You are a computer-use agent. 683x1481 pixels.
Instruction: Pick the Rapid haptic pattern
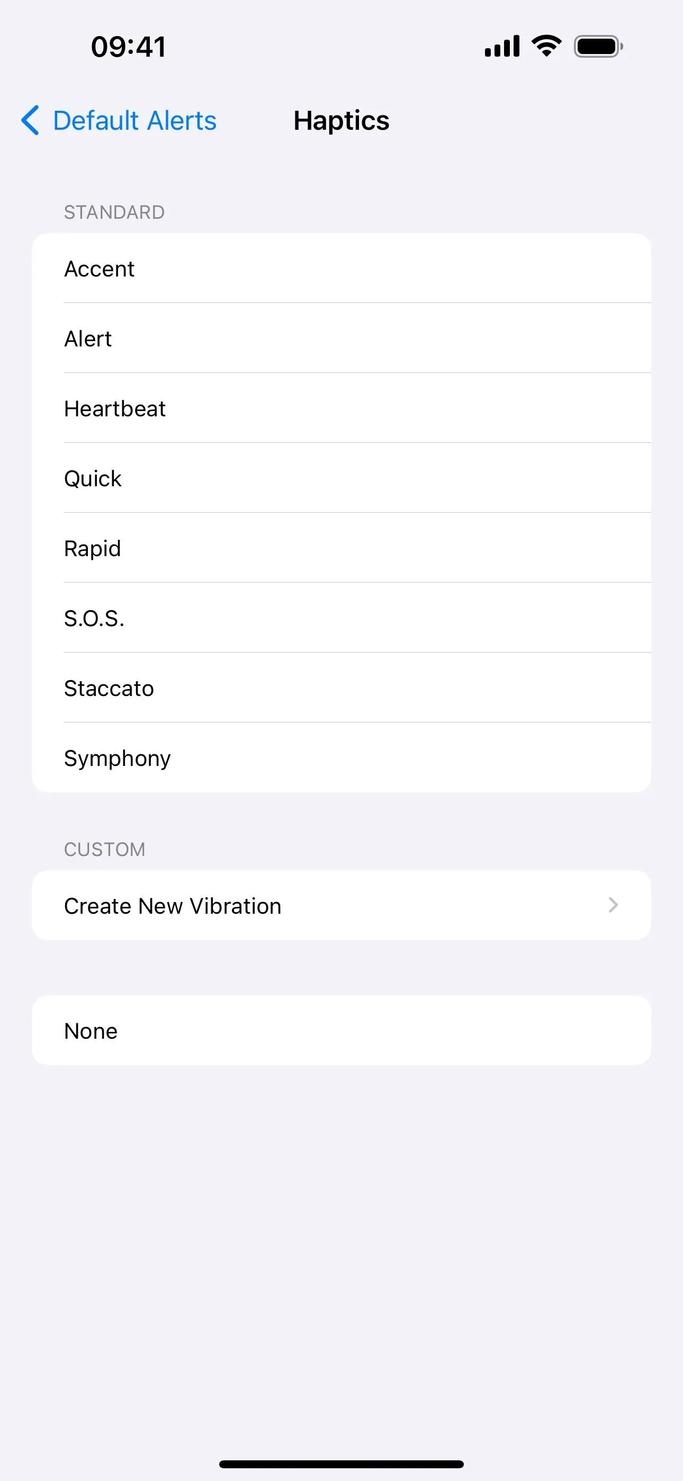(x=341, y=548)
